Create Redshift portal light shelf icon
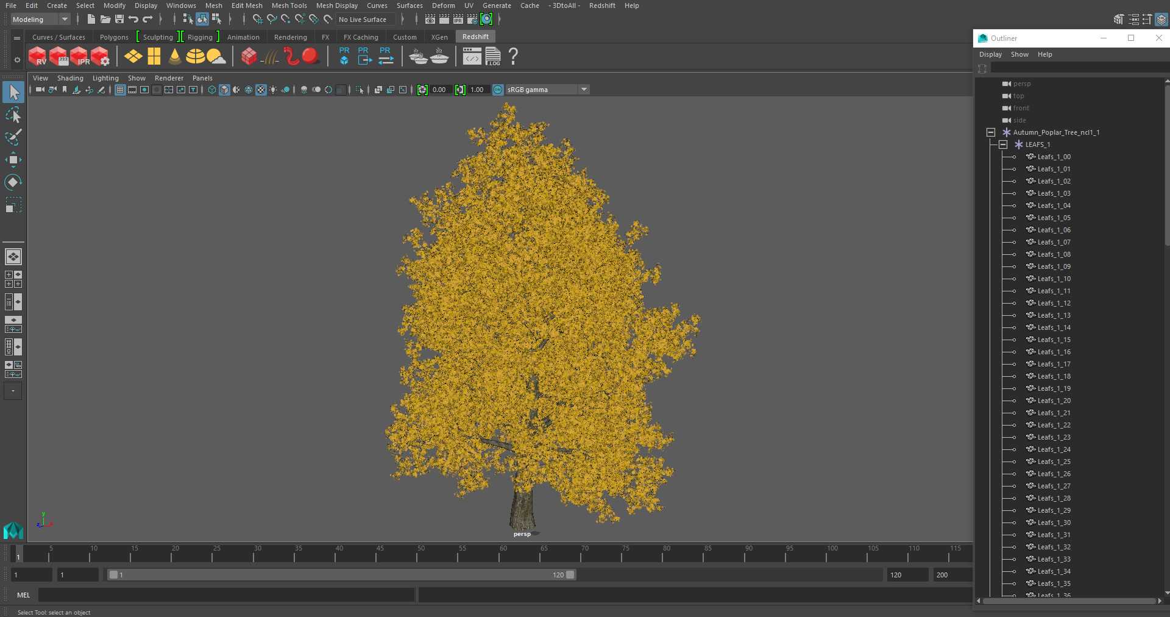The width and height of the screenshot is (1170, 617). (x=154, y=57)
